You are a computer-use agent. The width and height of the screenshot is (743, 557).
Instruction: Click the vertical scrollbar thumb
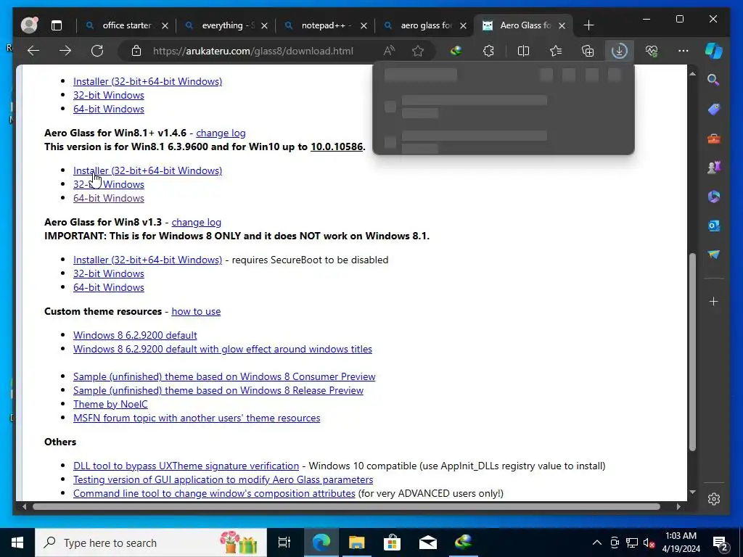(x=692, y=352)
